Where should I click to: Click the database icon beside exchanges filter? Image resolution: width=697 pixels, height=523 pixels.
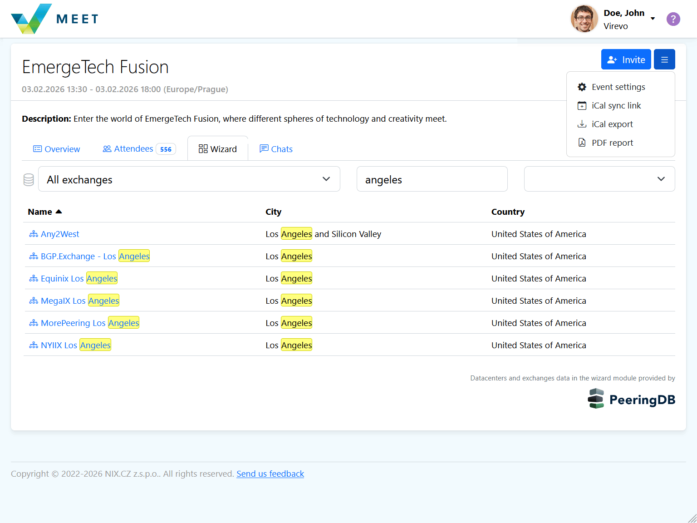tap(29, 180)
